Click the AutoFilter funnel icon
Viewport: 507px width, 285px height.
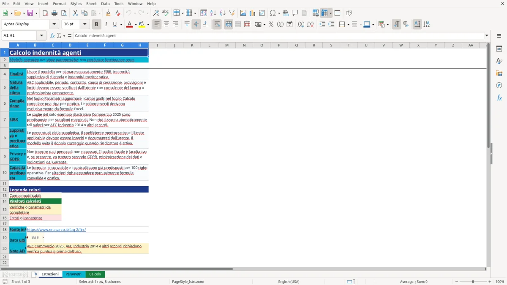pos(232,13)
